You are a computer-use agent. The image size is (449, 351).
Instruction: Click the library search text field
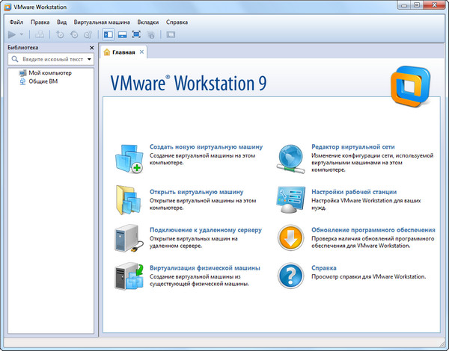click(x=52, y=58)
